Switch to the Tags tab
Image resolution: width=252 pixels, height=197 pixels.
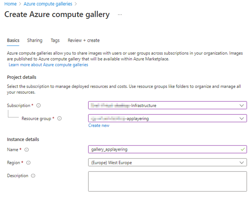[x=55, y=40]
